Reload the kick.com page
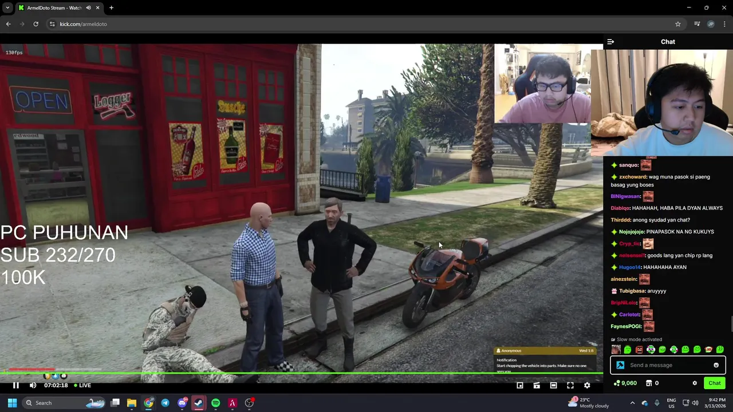733x412 pixels. 36,24
